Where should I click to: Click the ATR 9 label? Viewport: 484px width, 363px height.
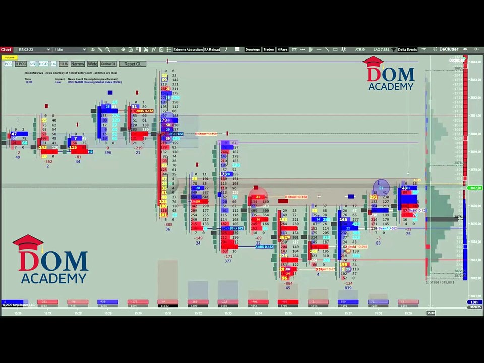(360, 50)
